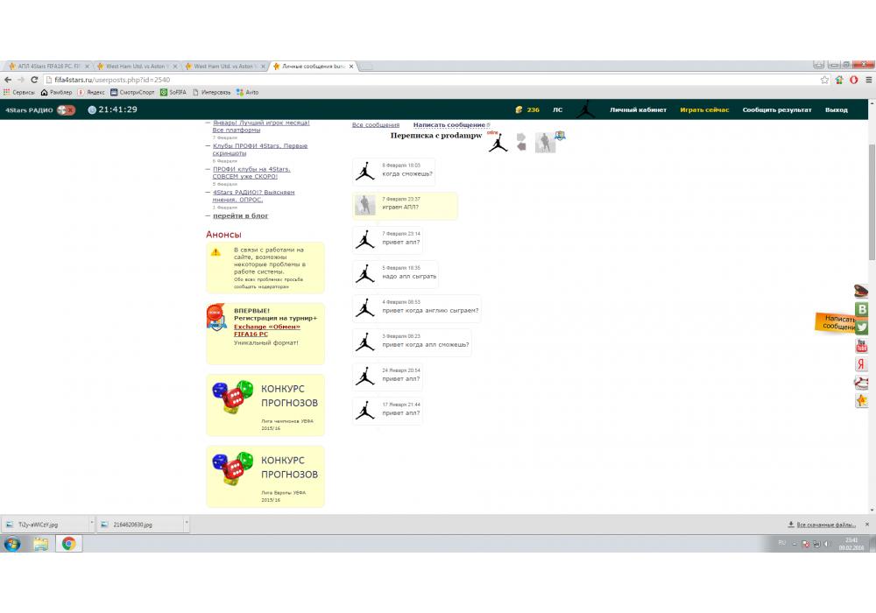
Task: Bookmark page with the star icon
Action: [x=825, y=80]
